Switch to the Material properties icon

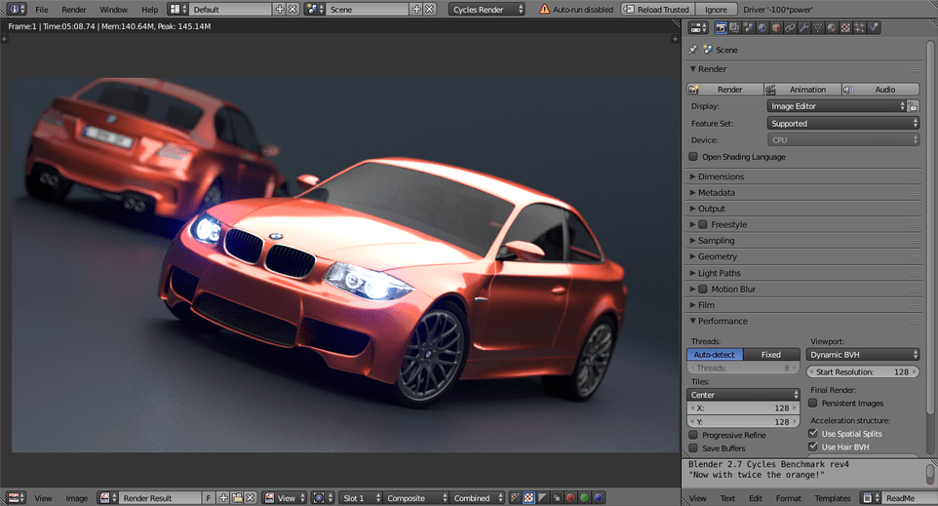click(832, 27)
